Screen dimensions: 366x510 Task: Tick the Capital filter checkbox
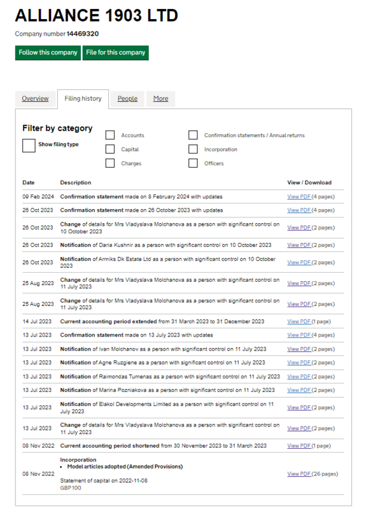point(110,149)
